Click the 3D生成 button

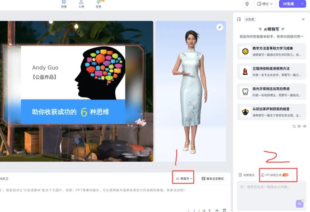[288, 4]
